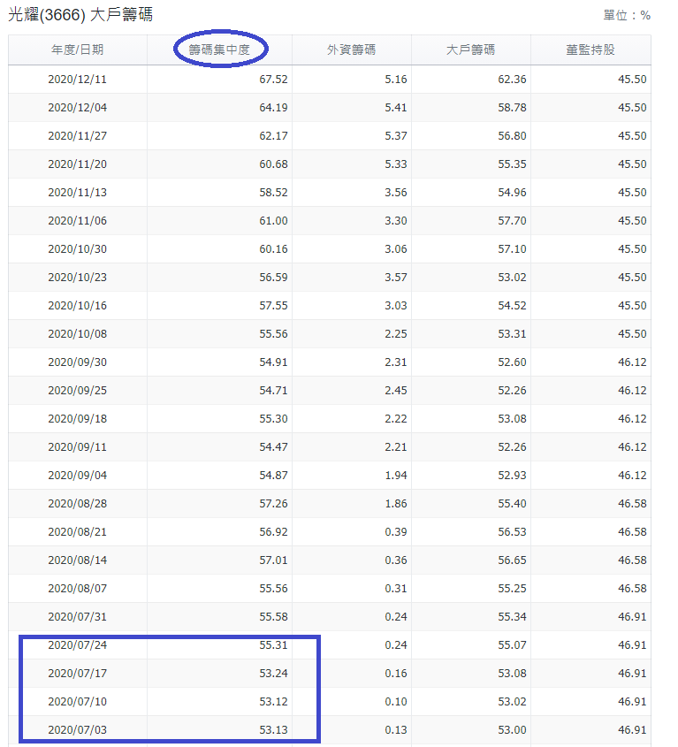Sort by 籌碼集中度 column header
This screenshot has width=678, height=747.
[x=219, y=50]
